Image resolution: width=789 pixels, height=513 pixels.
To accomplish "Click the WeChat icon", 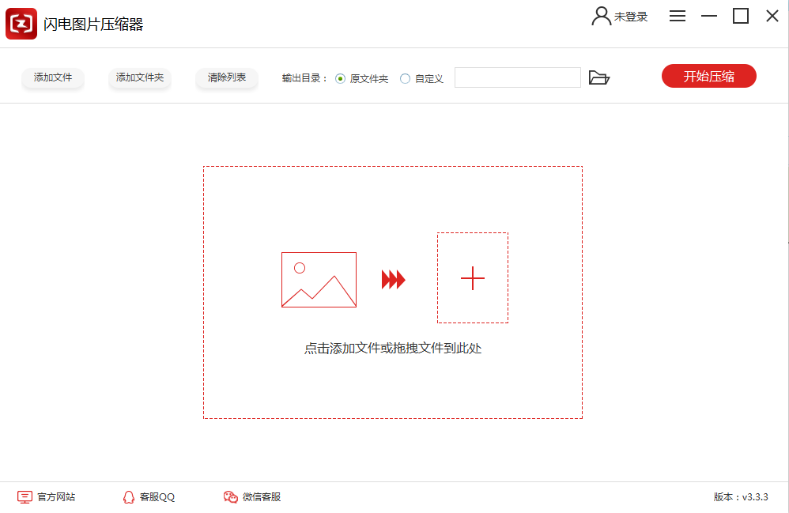I will (231, 497).
